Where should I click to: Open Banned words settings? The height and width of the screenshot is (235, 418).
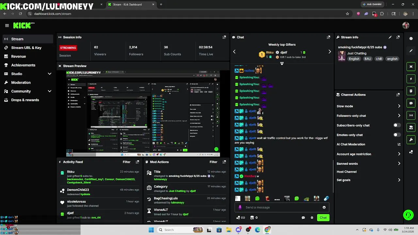(368, 164)
